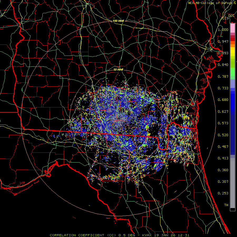
Task: Click the 100 NMI range ring label
Action: [x=118, y=21]
